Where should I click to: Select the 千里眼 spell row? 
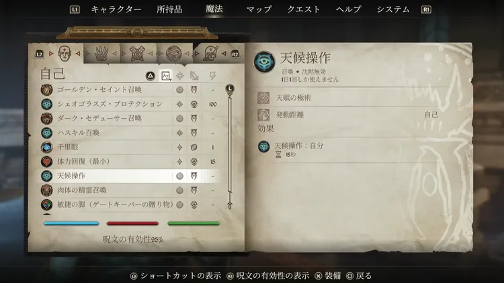(x=130, y=148)
